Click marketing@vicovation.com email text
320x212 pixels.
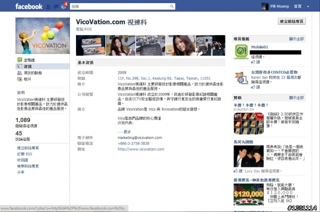tap(140, 137)
